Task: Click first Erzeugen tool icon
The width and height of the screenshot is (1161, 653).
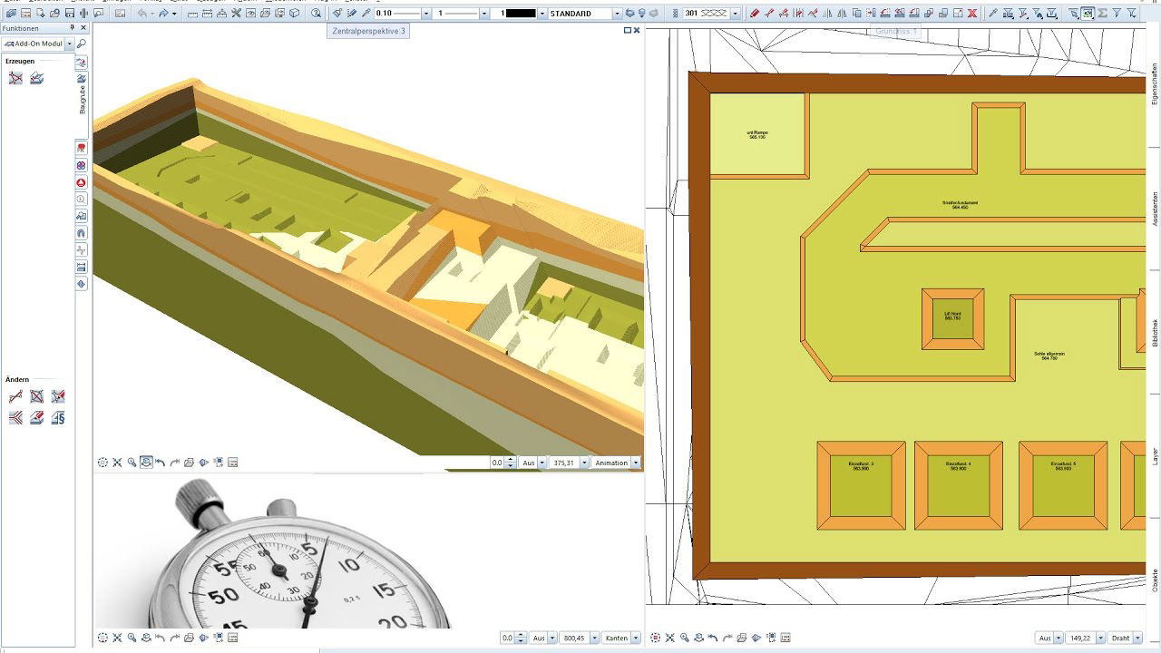Action: pyautogui.click(x=16, y=79)
